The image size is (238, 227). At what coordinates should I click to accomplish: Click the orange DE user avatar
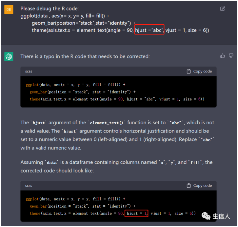(x=9, y=10)
